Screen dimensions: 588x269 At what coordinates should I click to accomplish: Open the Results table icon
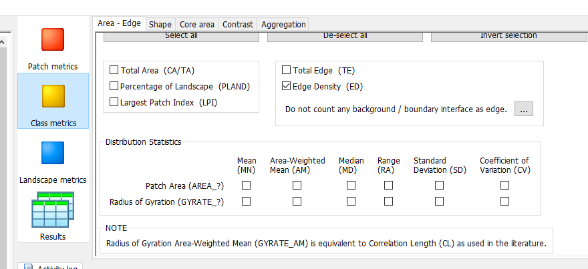53,210
